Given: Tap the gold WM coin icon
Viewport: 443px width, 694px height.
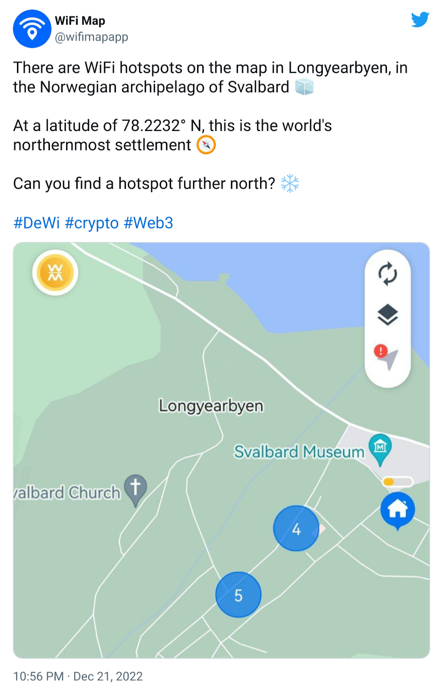Looking at the screenshot, I should pos(55,273).
